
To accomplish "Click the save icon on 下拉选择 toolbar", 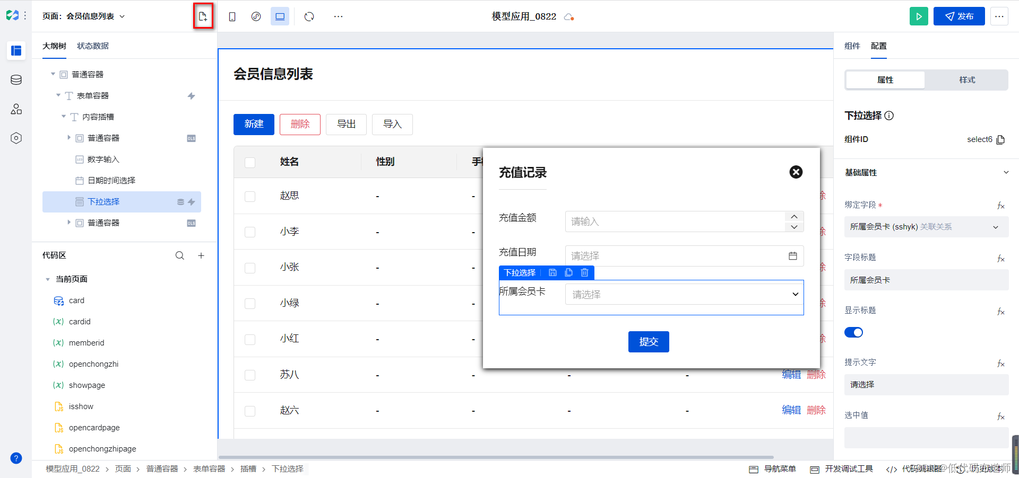I will click(x=552, y=272).
